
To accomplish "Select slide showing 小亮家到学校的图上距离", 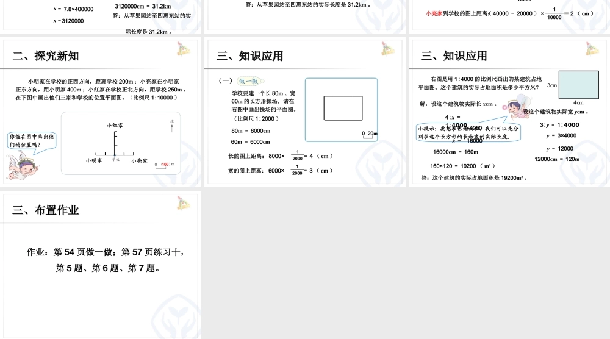I will [509, 15].
